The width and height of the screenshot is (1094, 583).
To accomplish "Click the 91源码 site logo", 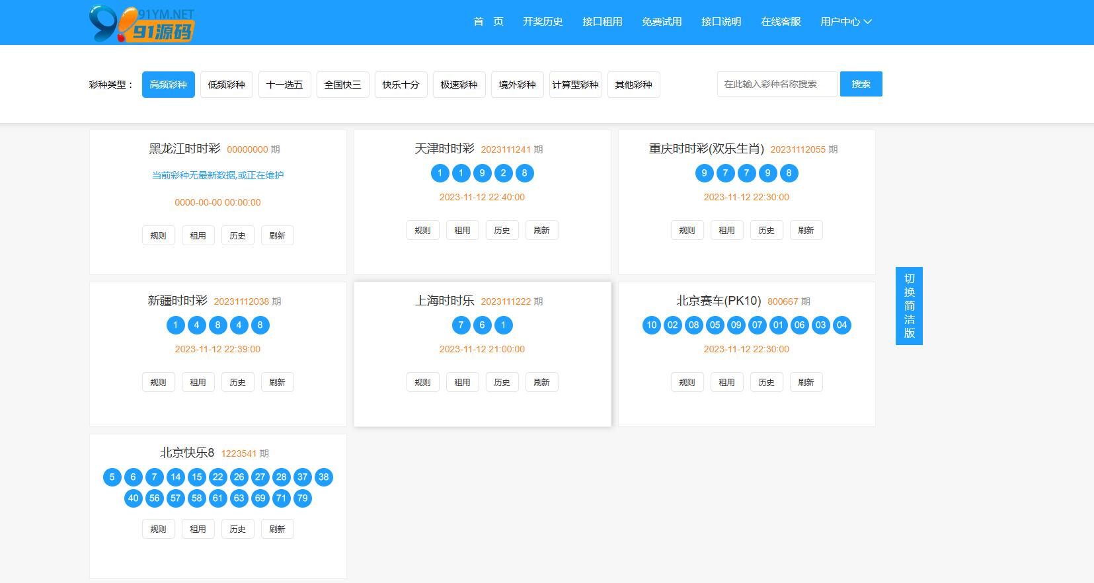I will [142, 24].
